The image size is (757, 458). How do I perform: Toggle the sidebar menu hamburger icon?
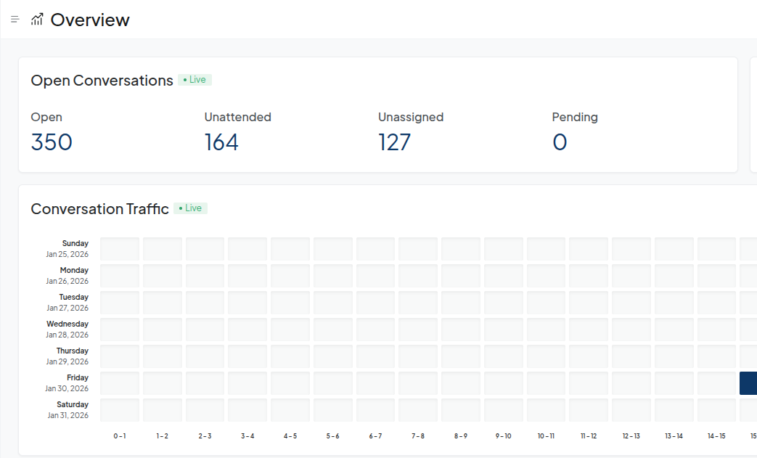[x=15, y=20]
